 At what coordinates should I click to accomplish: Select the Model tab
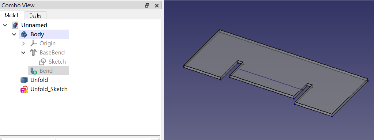pos(11,15)
